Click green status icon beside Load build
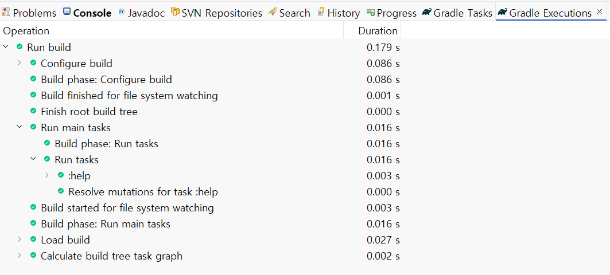Viewport: 610px width, 275px height. [33, 239]
